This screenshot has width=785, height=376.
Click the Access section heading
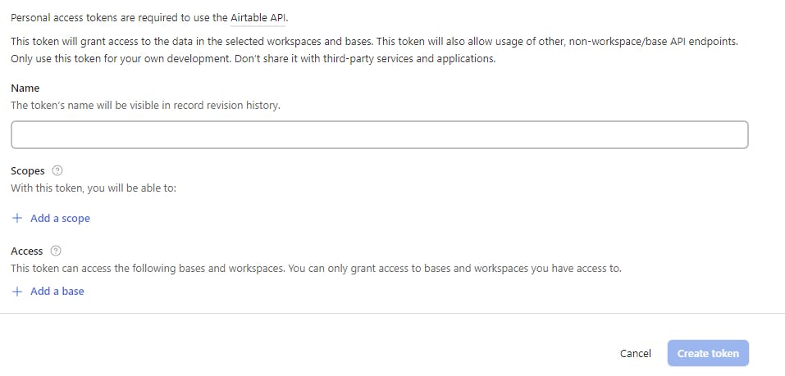click(26, 251)
